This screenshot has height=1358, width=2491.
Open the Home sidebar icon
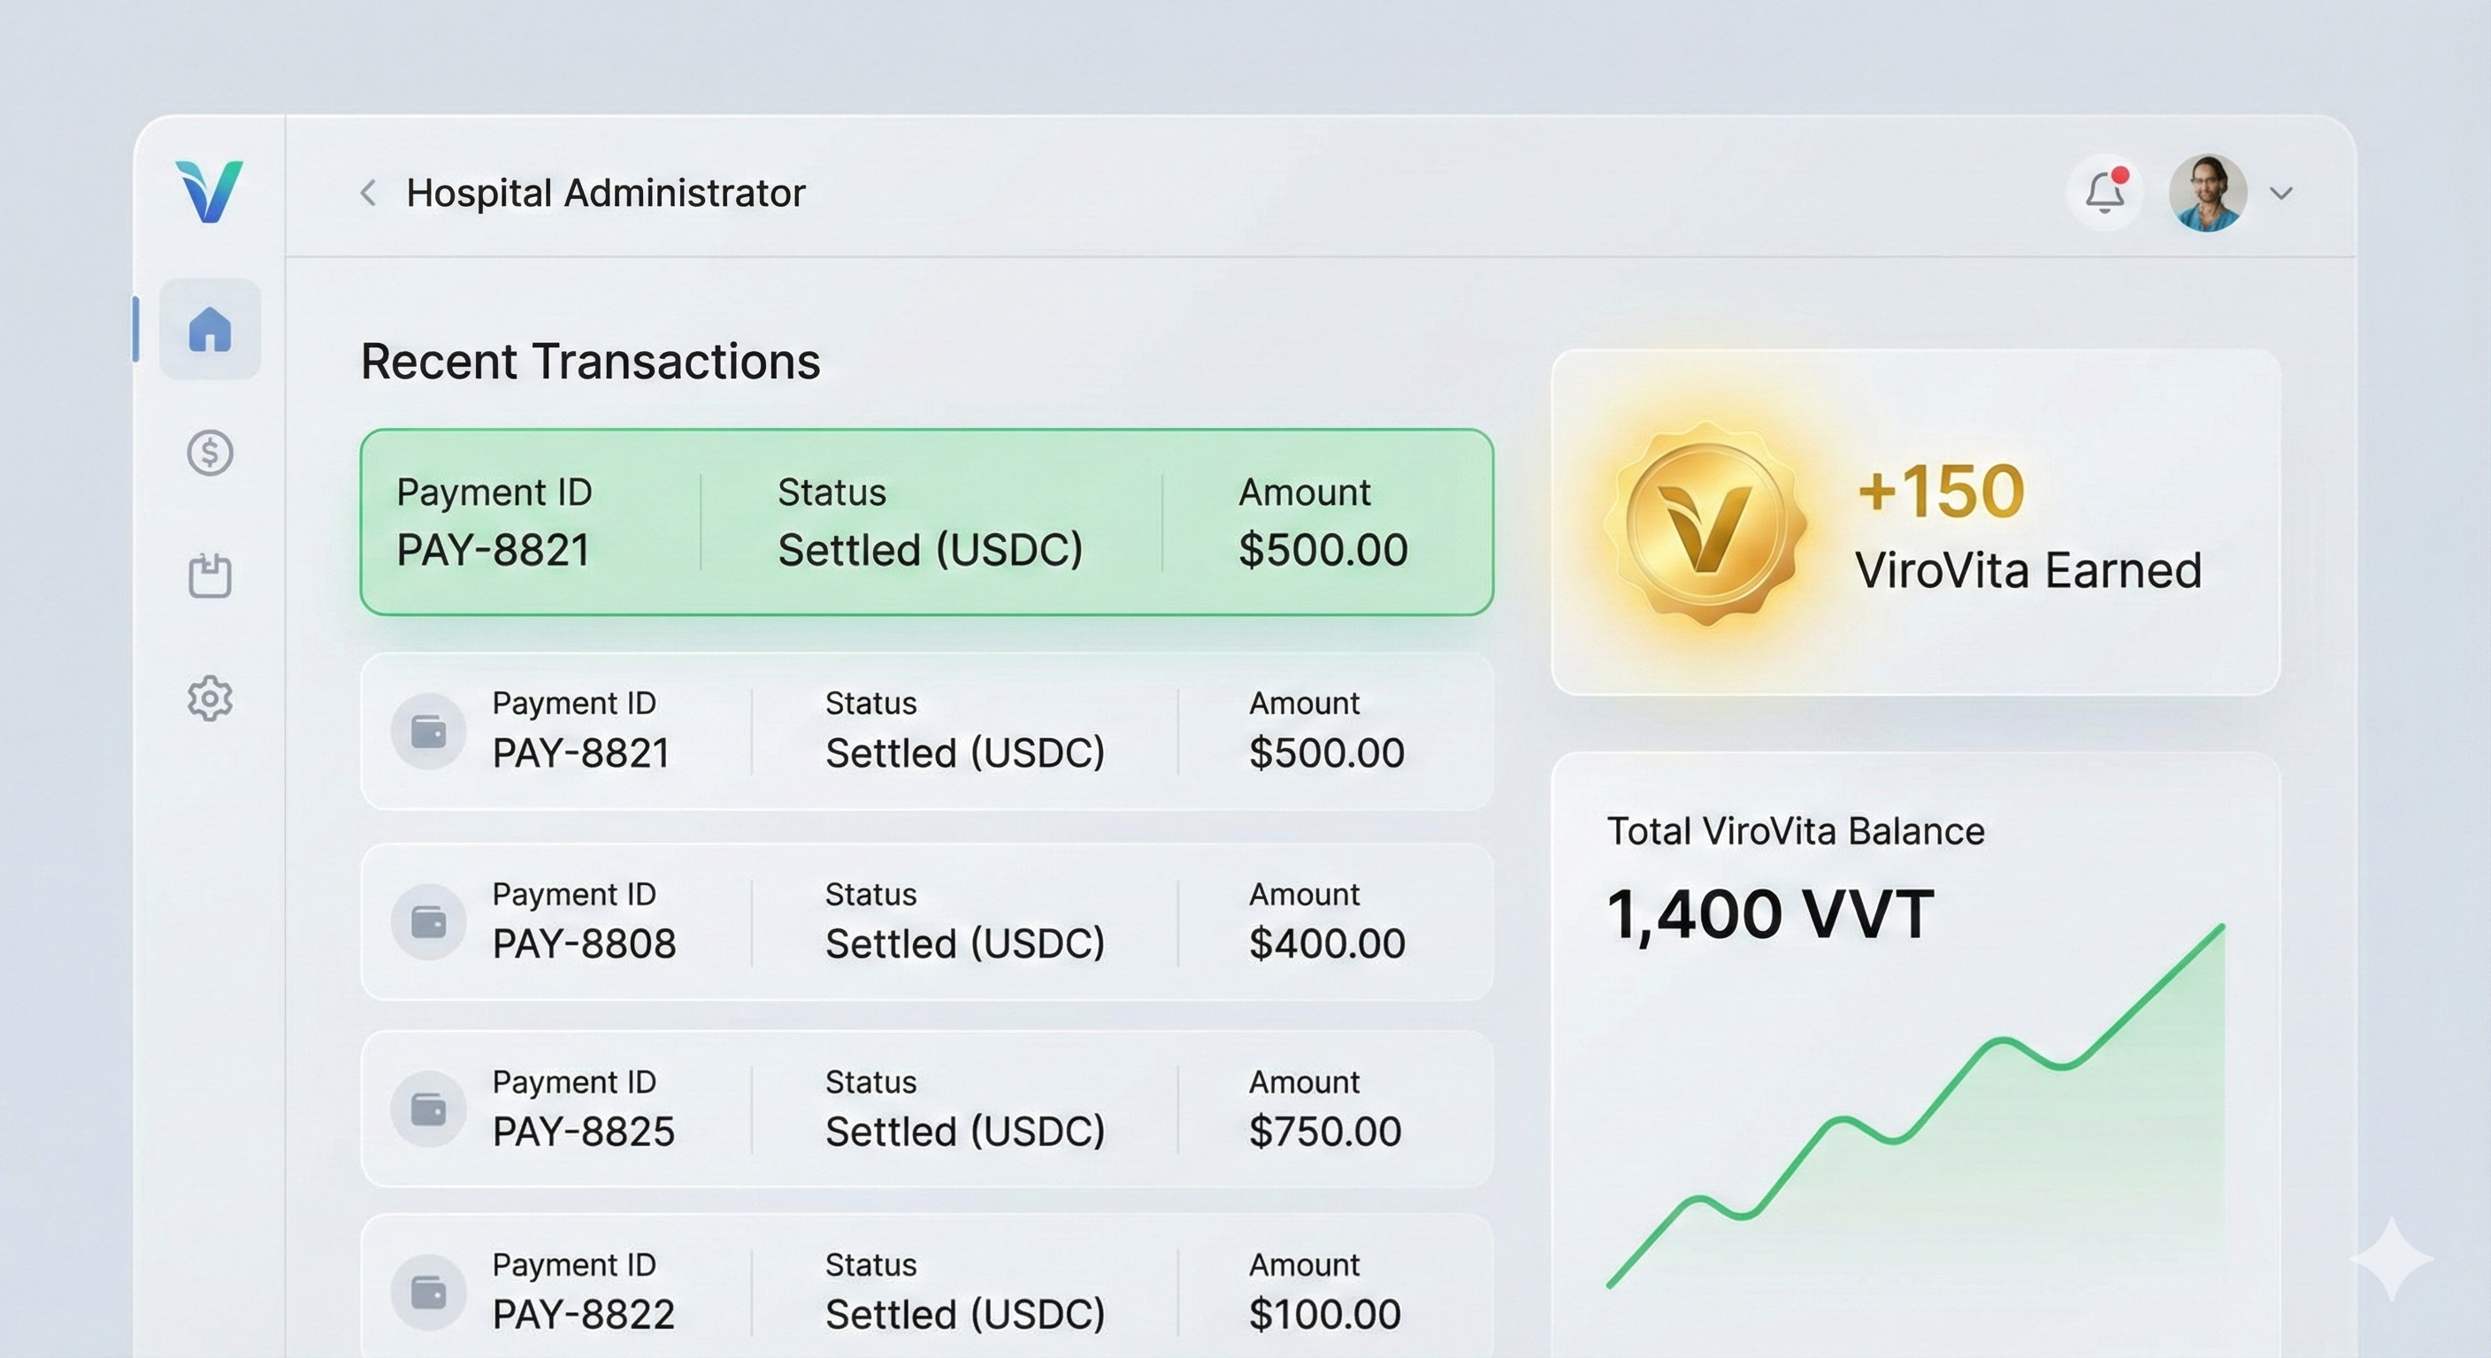coord(210,329)
